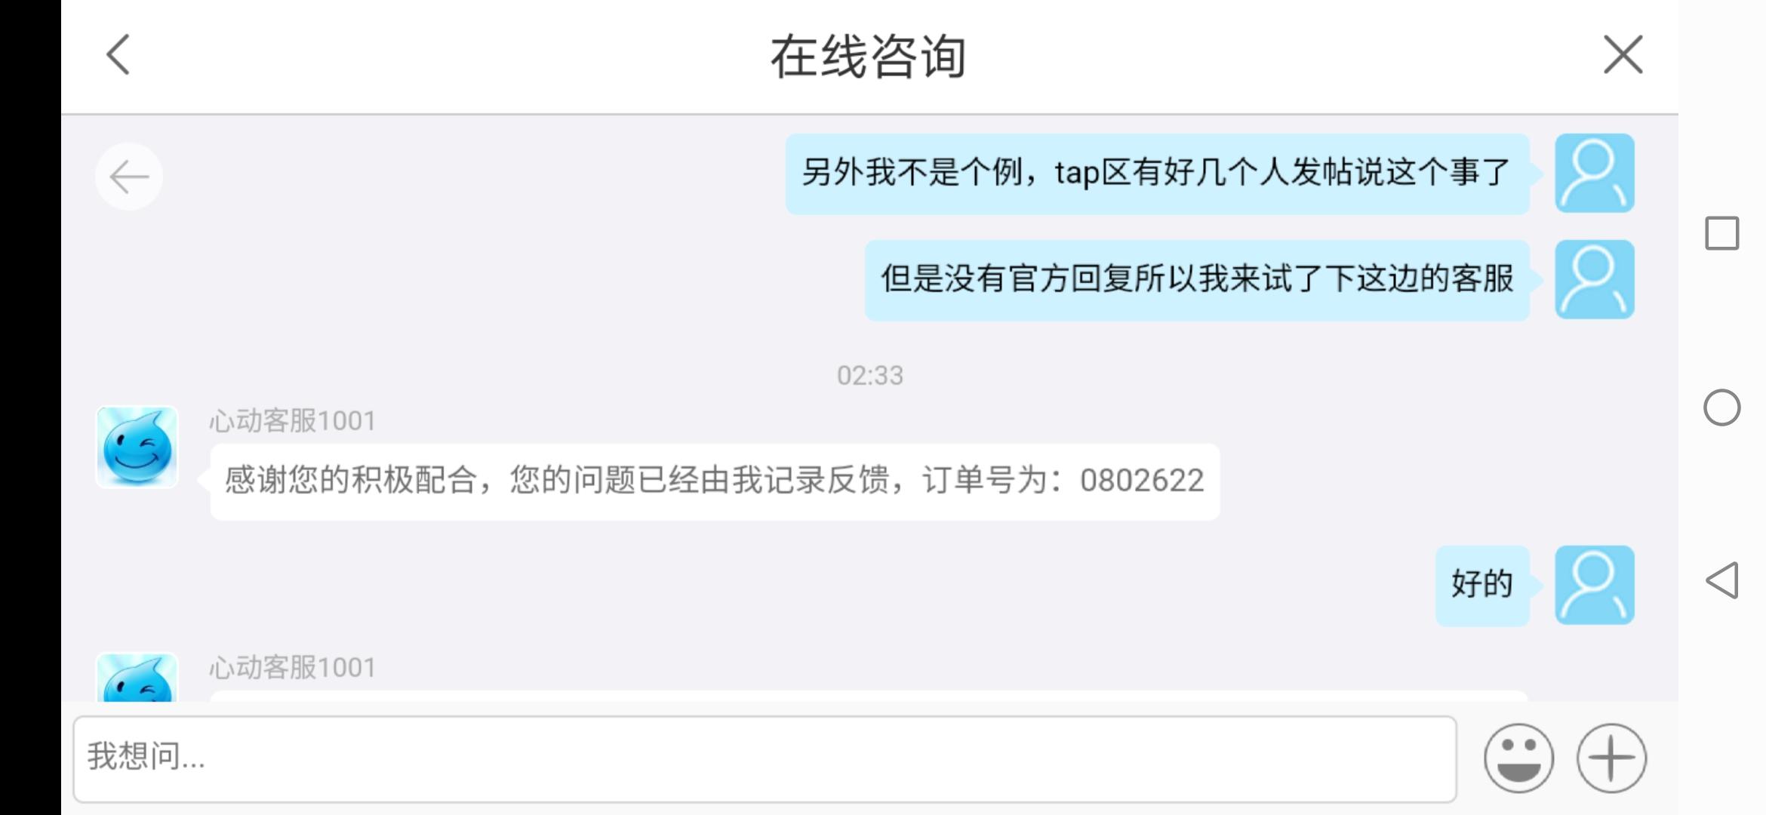Tap the 心动客服1001 avatar beside order message
This screenshot has width=1766, height=815.
(x=137, y=447)
